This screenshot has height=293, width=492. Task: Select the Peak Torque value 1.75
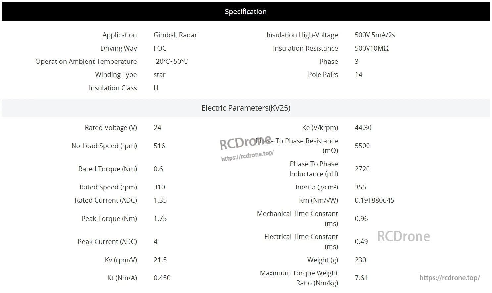(x=160, y=219)
